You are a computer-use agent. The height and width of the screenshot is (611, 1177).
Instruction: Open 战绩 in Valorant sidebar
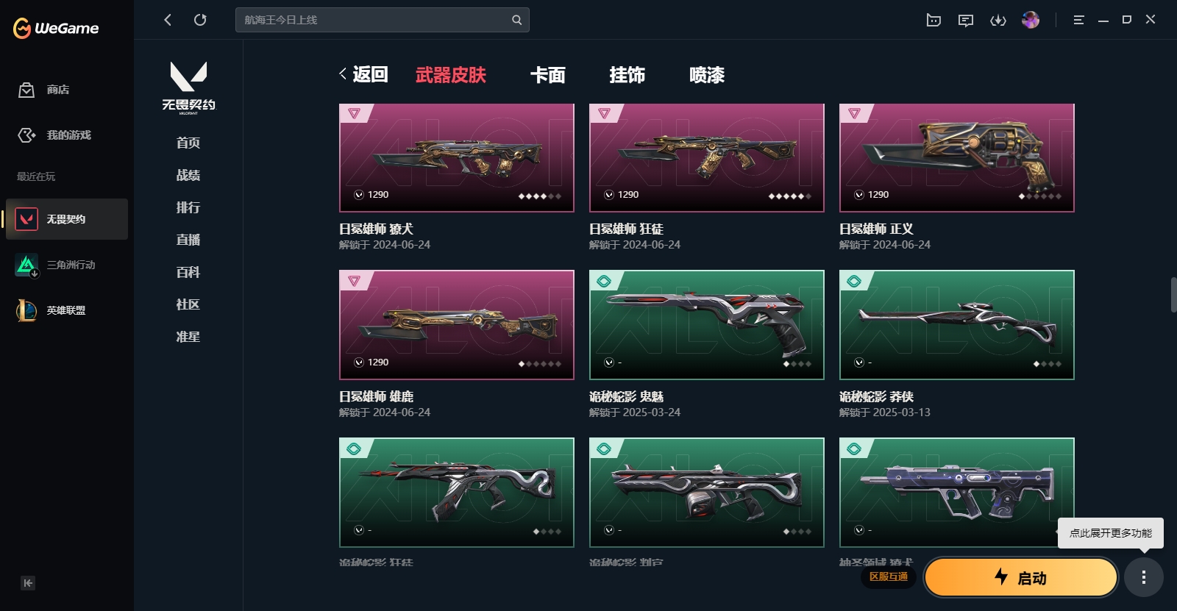pyautogui.click(x=188, y=175)
